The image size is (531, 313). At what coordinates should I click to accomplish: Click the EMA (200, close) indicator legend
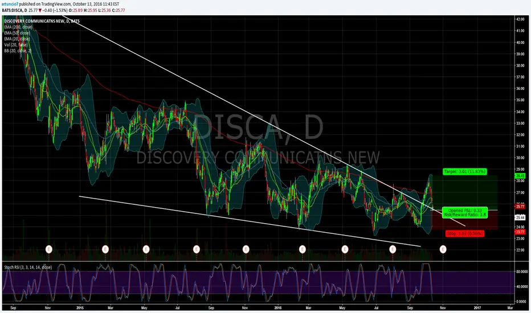tap(18, 27)
